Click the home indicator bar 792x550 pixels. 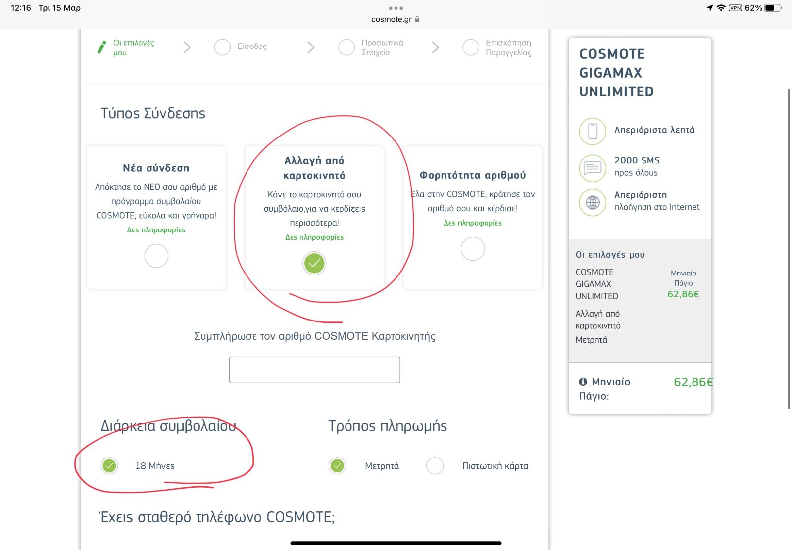pos(396,543)
